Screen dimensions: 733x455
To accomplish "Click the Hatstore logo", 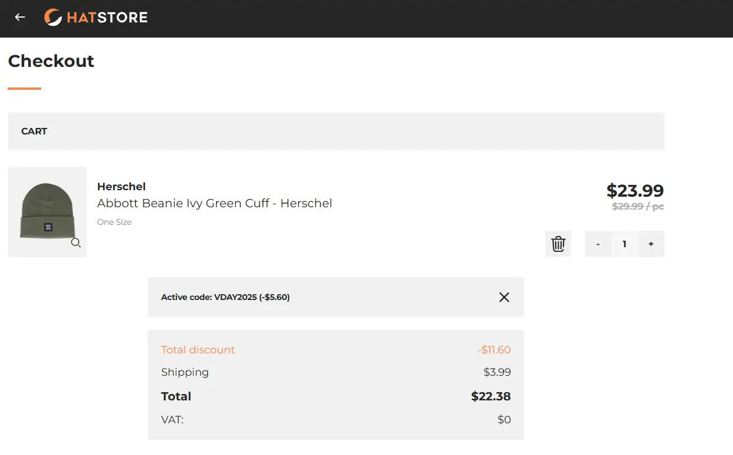I will click(96, 18).
